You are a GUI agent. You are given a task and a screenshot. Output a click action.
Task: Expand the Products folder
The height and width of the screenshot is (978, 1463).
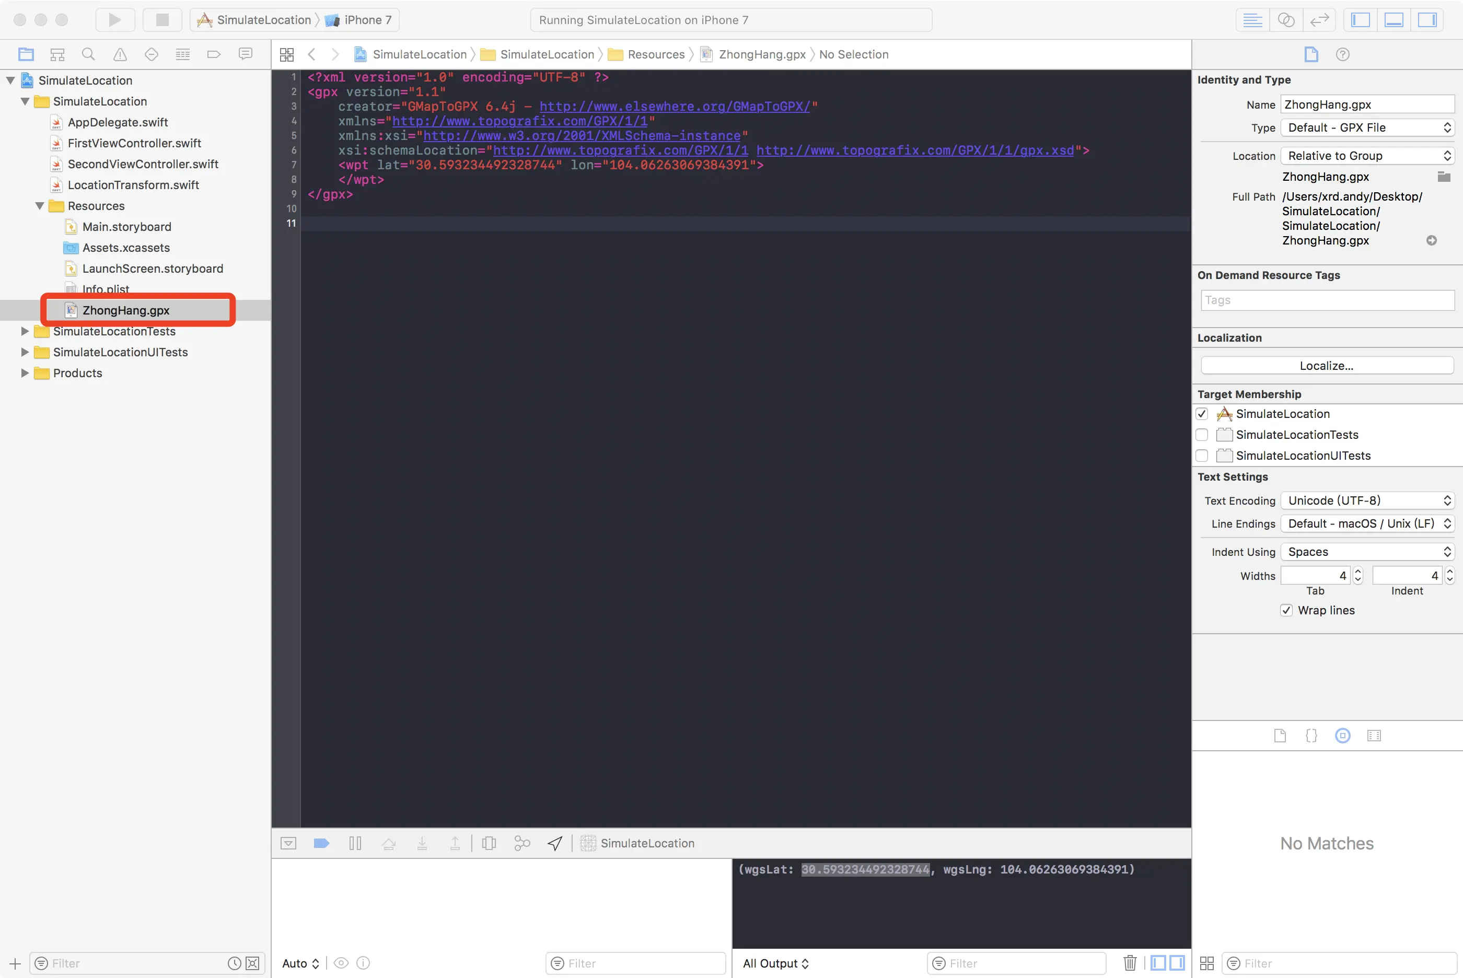point(25,373)
